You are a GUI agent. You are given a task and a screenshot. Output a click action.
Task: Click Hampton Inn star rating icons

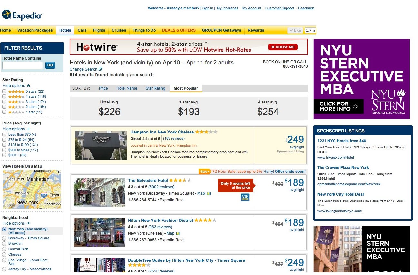tap(206, 132)
